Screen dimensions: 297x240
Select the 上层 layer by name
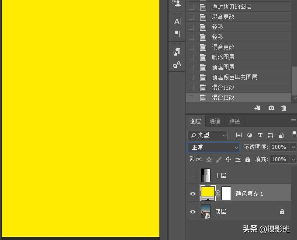221,176
